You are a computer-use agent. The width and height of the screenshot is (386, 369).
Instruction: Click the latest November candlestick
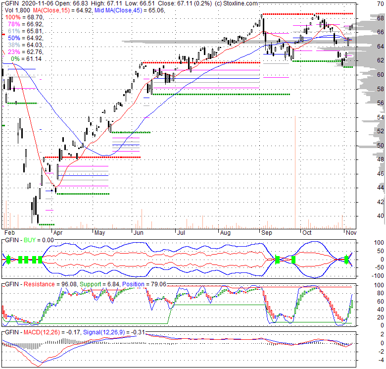coord(352,26)
